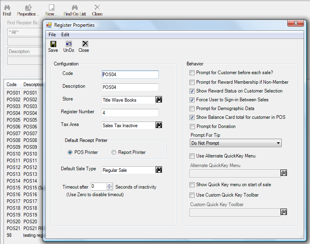The width and height of the screenshot is (310, 244).
Task: Click the Register Number field
Action: pyautogui.click(x=130, y=113)
